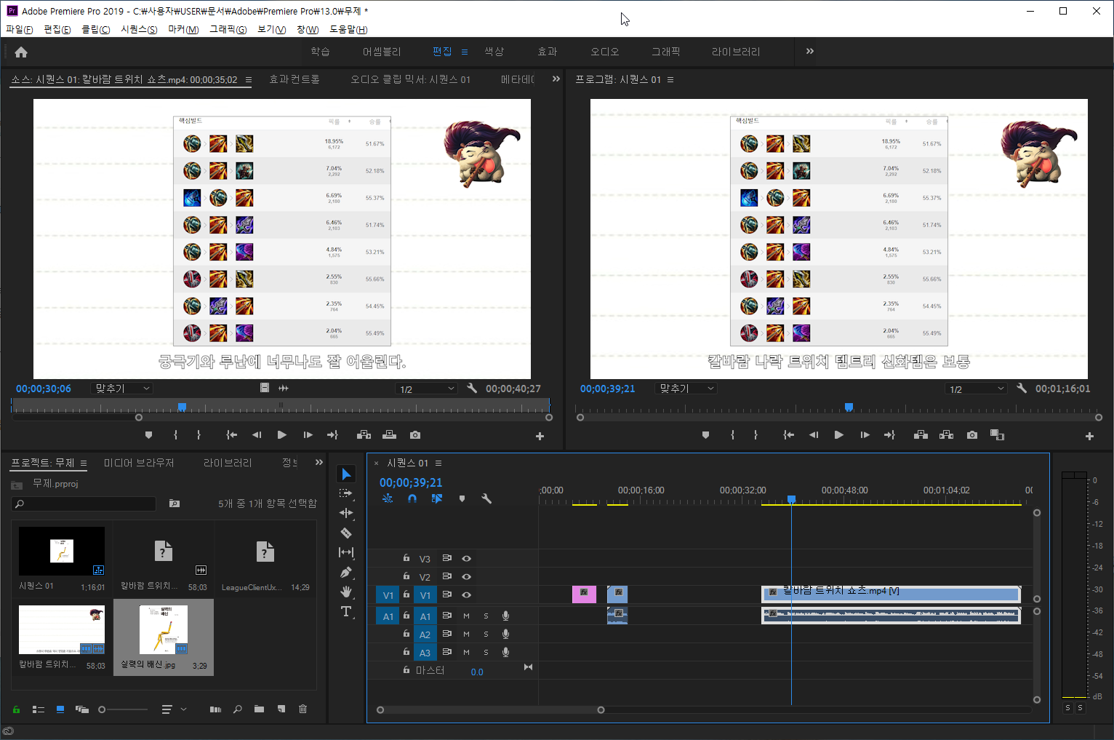1114x740 pixels.
Task: Play Program monitor sequence
Action: [839, 435]
